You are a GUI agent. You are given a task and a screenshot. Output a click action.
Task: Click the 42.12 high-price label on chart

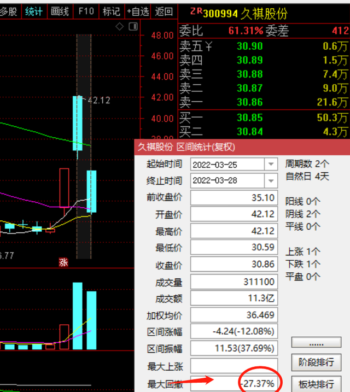tap(99, 100)
